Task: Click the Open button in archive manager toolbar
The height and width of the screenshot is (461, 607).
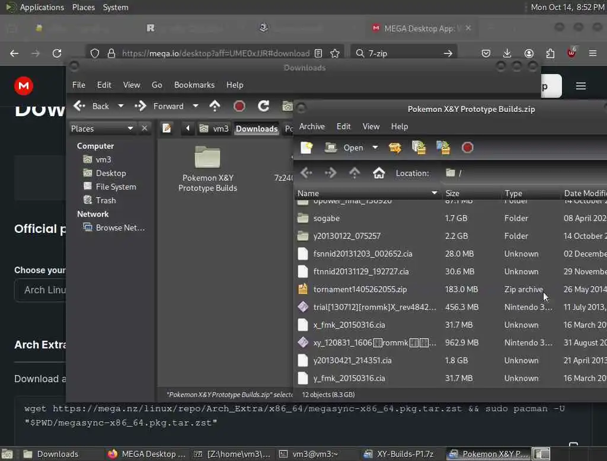Action: click(x=344, y=148)
